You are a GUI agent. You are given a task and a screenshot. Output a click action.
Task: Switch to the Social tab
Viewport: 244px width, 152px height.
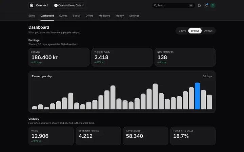coord(77,16)
